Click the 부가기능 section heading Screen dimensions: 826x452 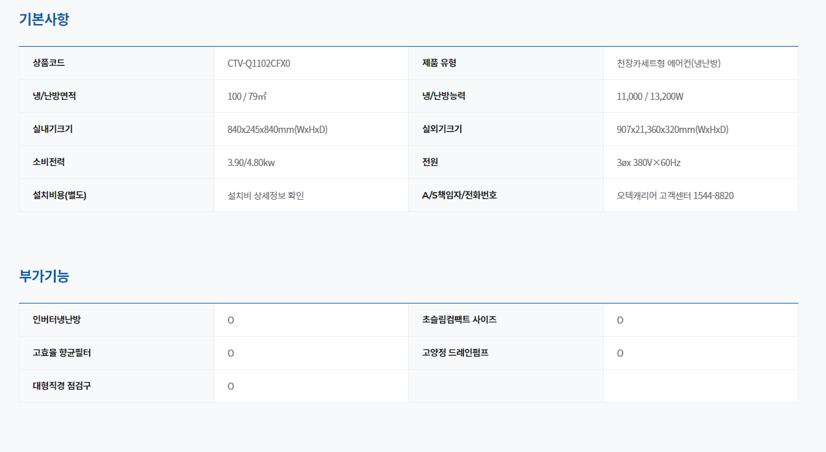click(44, 276)
